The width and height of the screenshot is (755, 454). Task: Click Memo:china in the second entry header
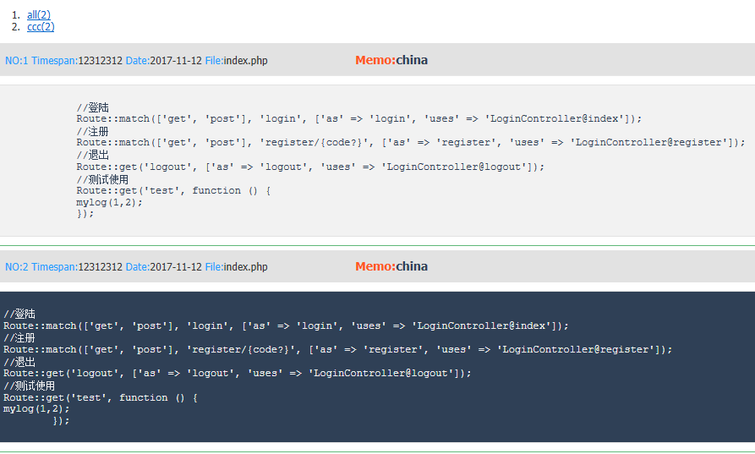click(391, 266)
